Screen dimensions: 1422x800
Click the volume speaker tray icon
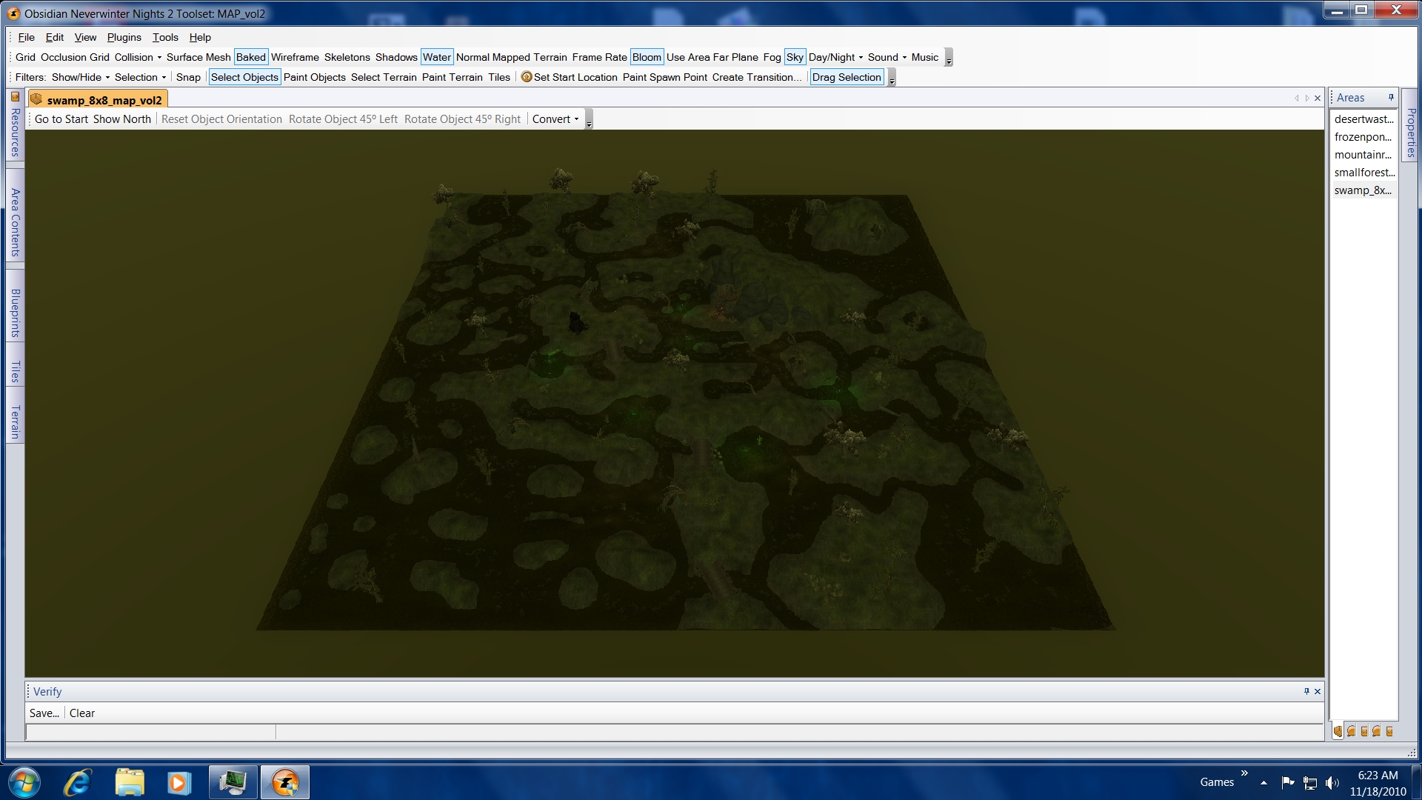pyautogui.click(x=1332, y=782)
